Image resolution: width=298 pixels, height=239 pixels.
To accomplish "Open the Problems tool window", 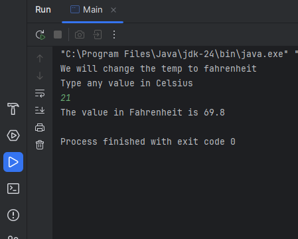I will (x=13, y=215).
